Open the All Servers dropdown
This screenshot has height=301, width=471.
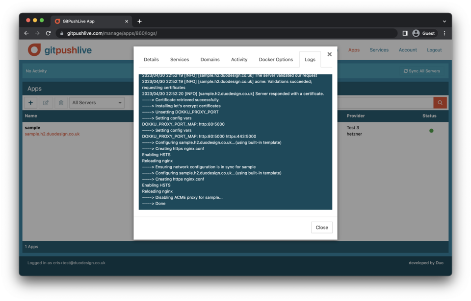point(97,102)
